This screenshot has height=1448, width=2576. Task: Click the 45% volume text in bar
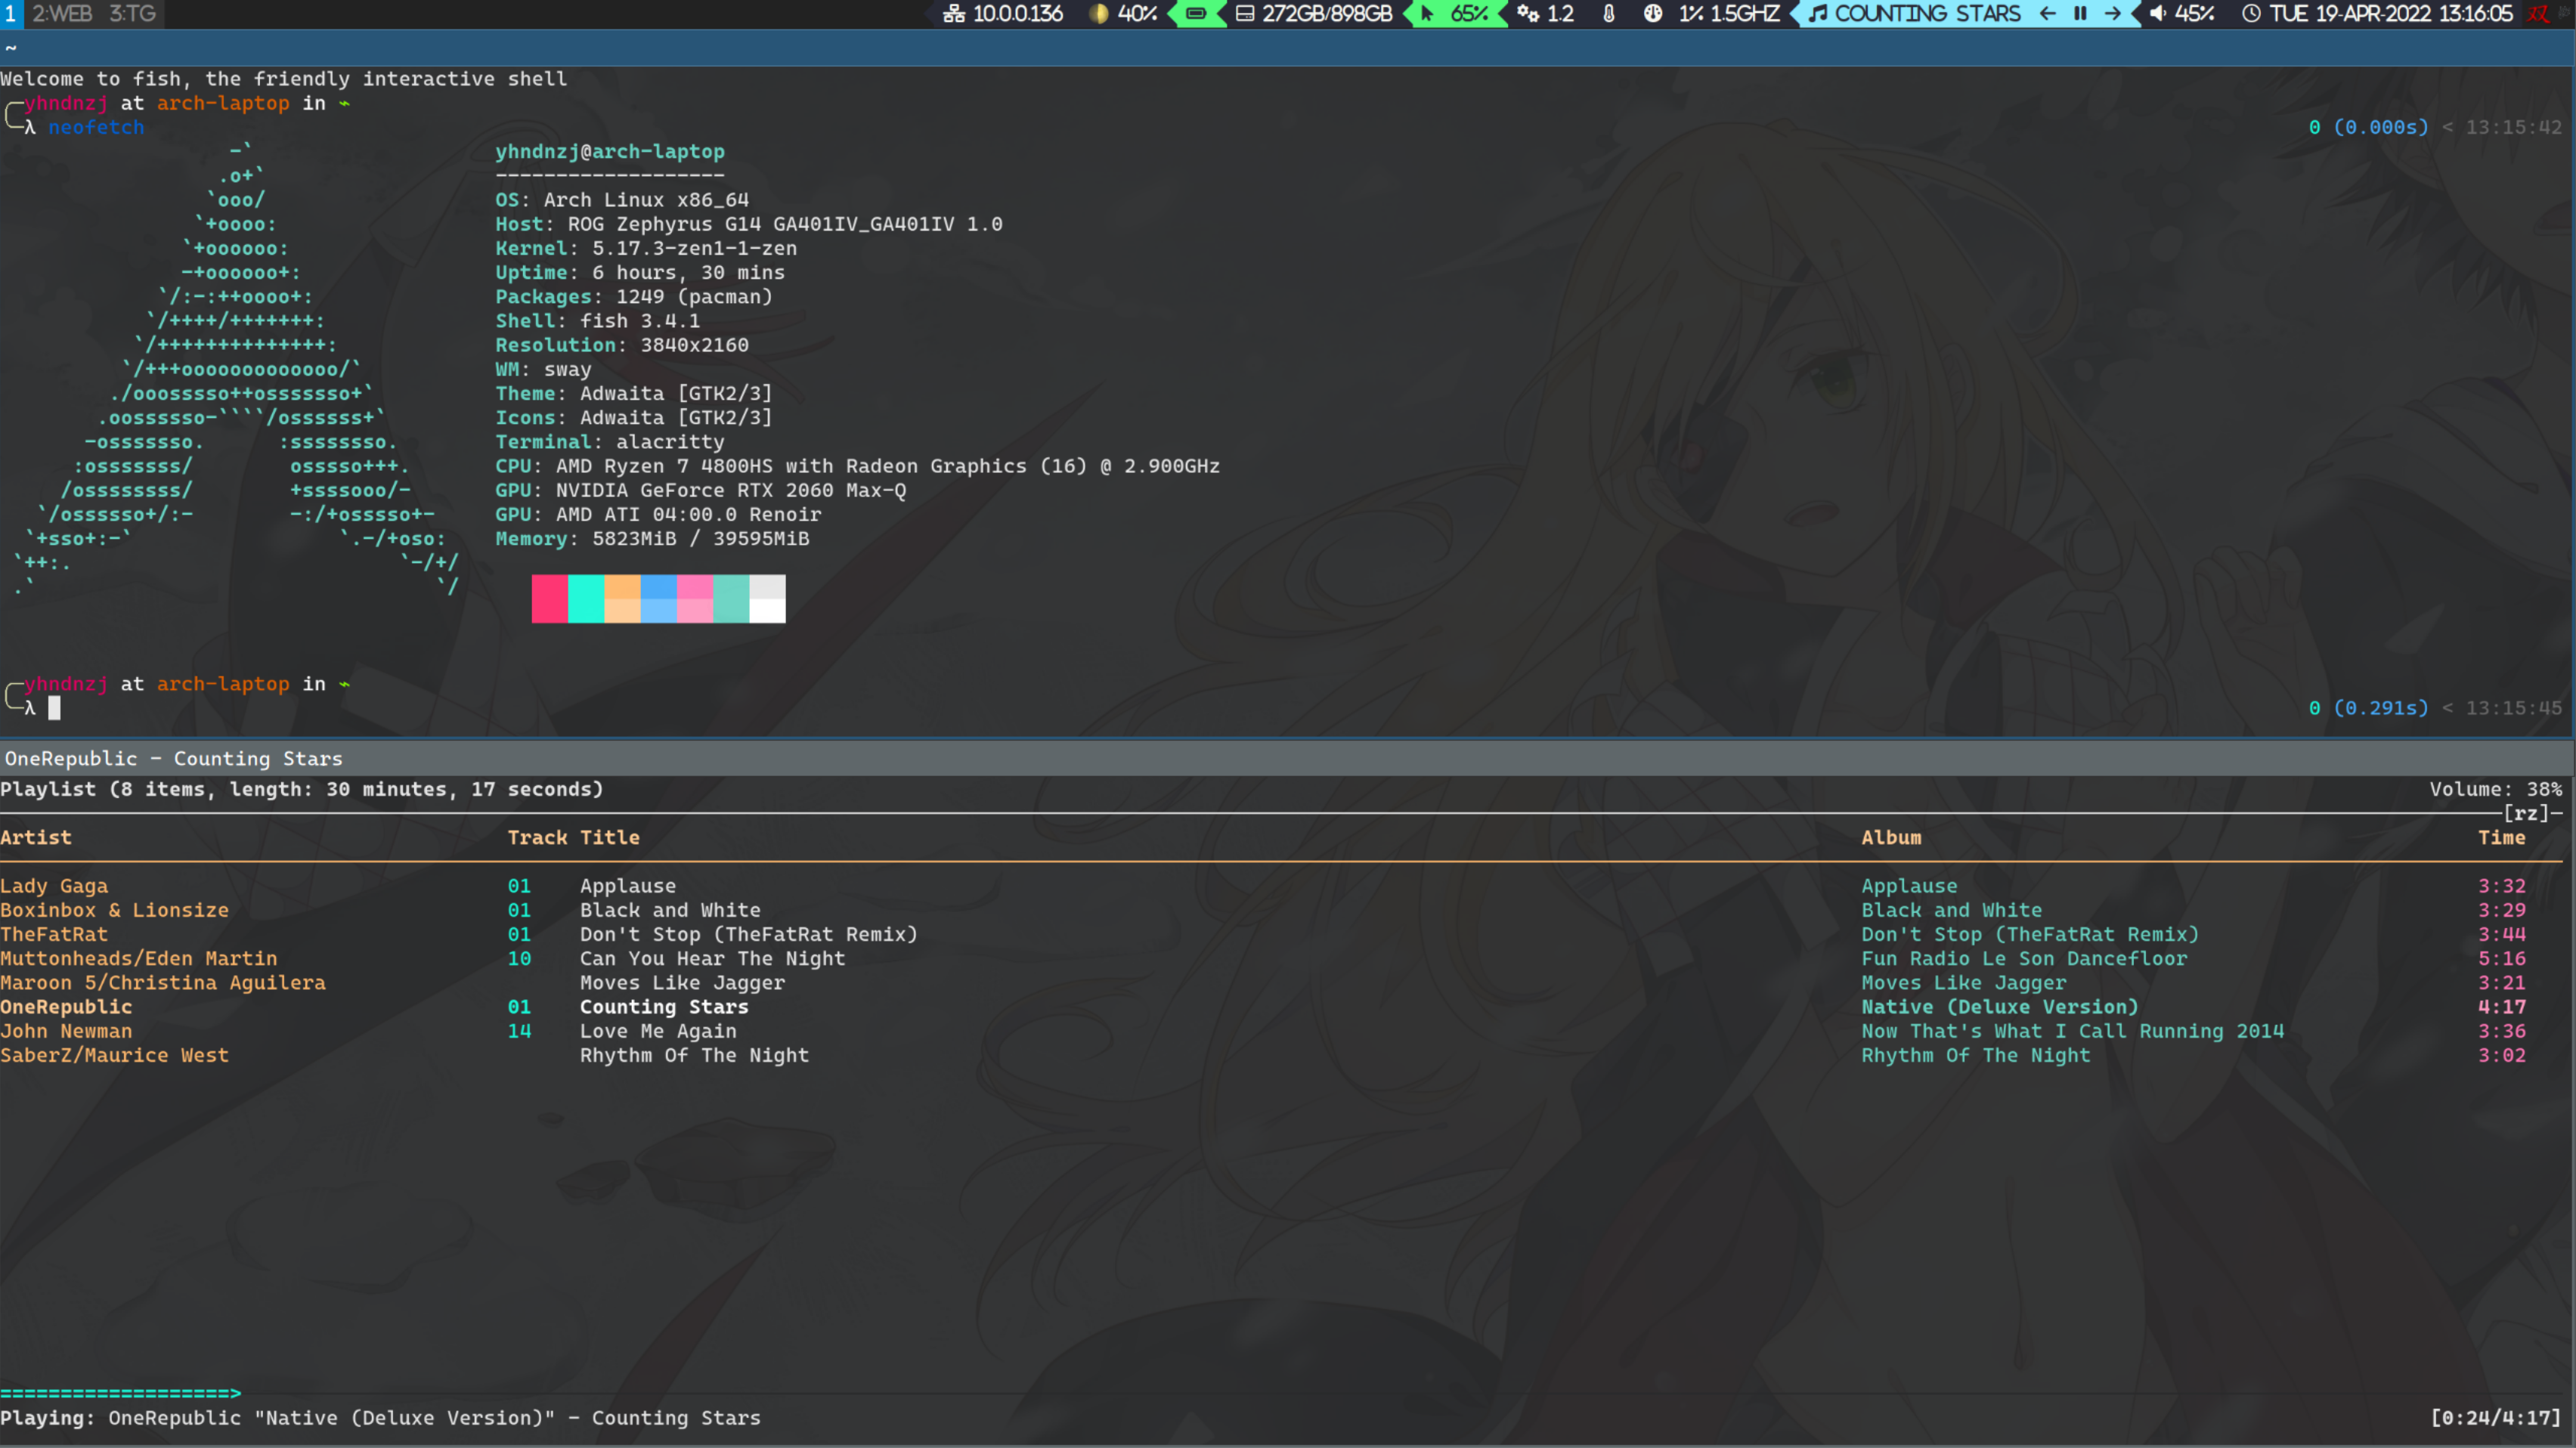click(2194, 14)
